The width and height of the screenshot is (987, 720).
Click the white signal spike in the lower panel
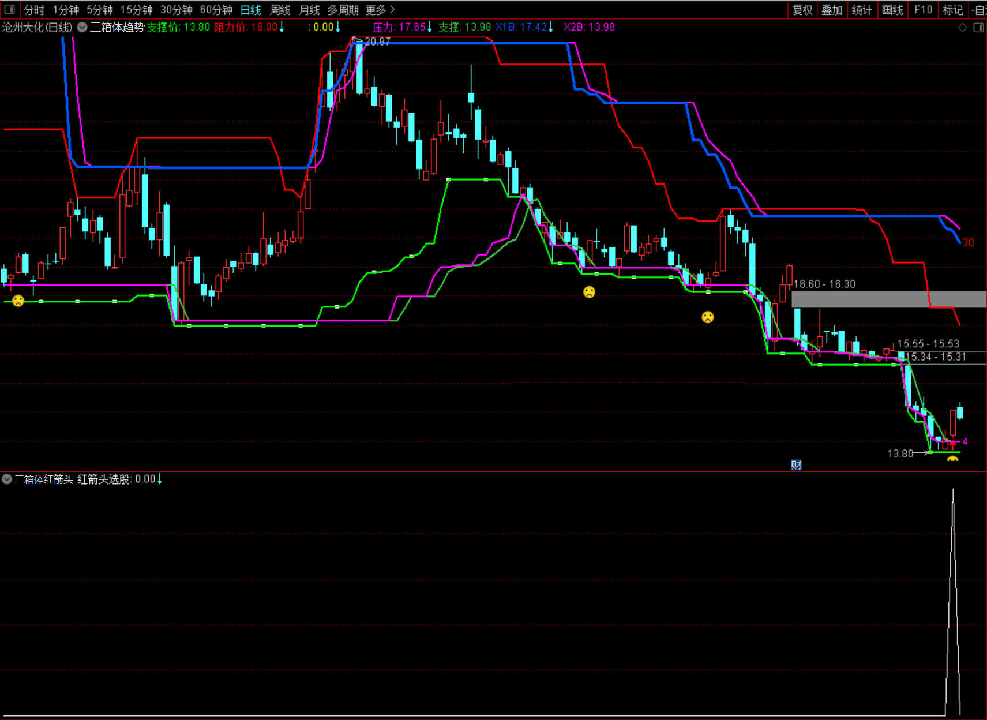point(953,602)
